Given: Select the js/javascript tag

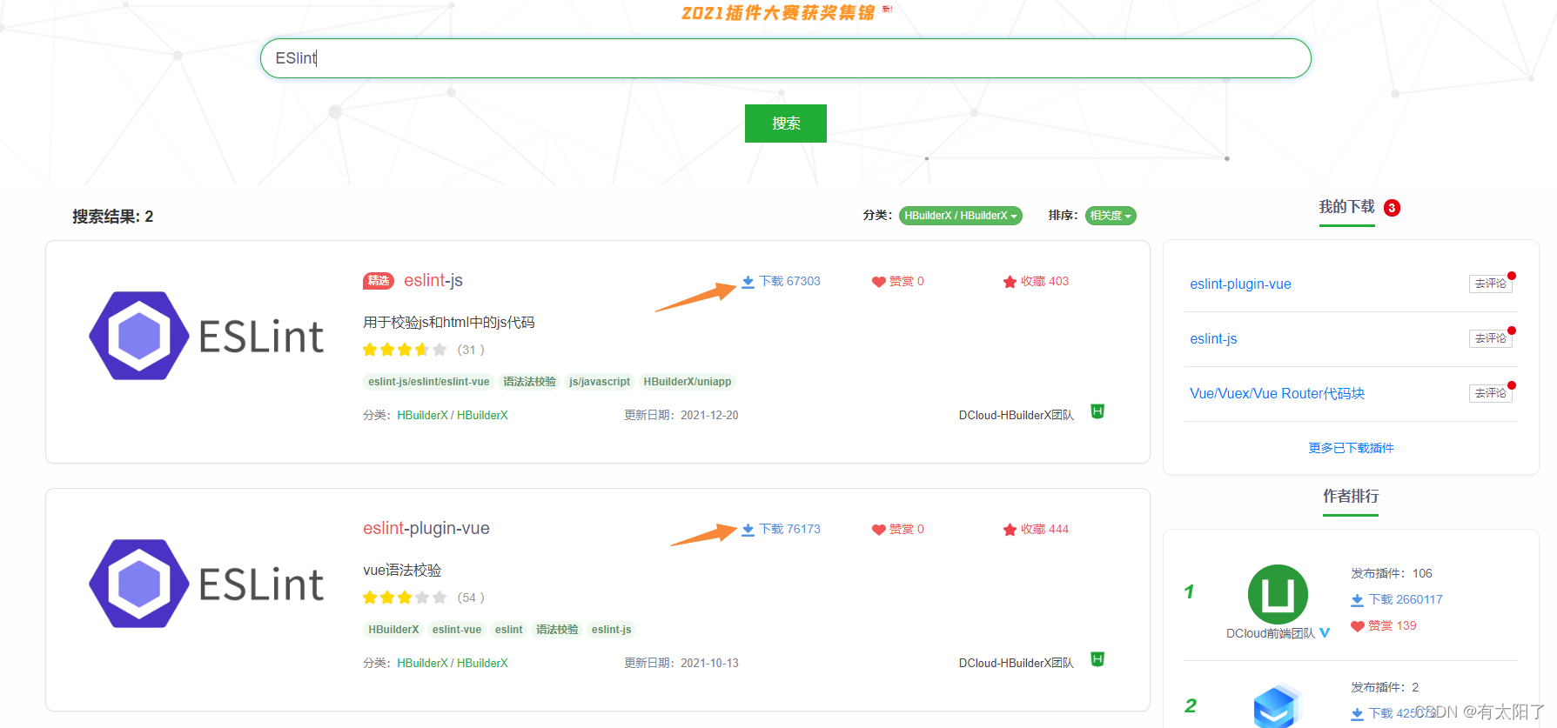Looking at the screenshot, I should pyautogui.click(x=600, y=382).
